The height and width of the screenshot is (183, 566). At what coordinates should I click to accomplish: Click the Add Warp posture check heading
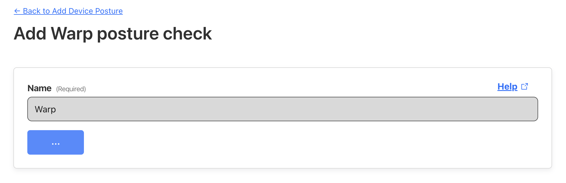coord(113,34)
